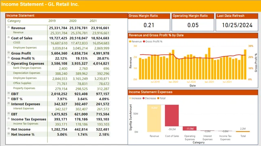Sort by the 2021 column header
This screenshot has height=146, width=261.
pyautogui.click(x=93, y=21)
